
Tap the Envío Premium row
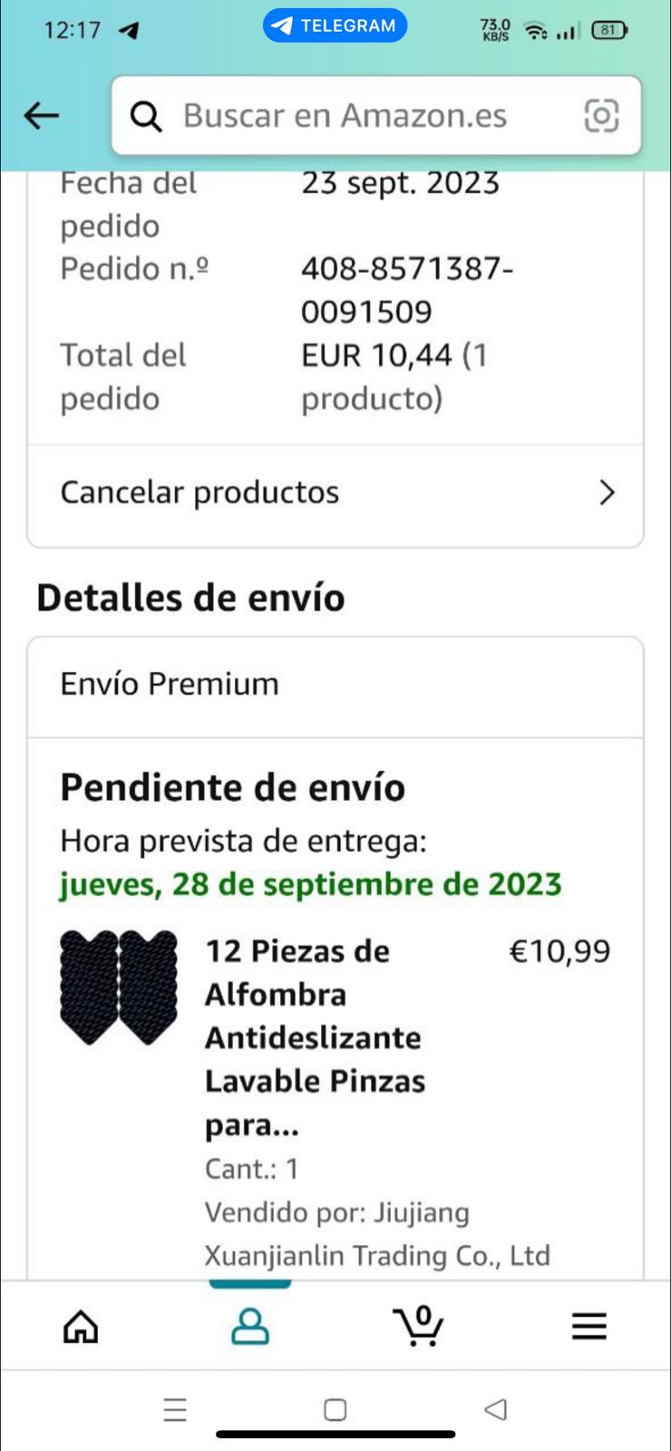335,685
